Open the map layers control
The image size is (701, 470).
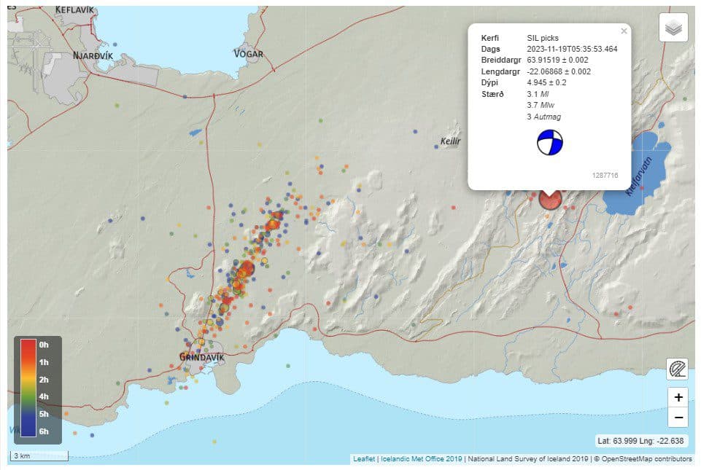coord(673,28)
